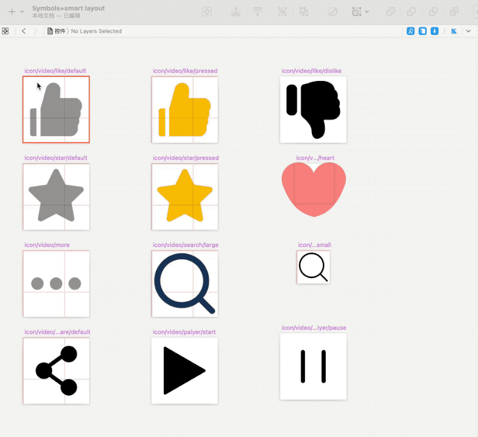Click the Union boolean operation icon
Image resolution: width=478 pixels, height=437 pixels.
[391, 12]
